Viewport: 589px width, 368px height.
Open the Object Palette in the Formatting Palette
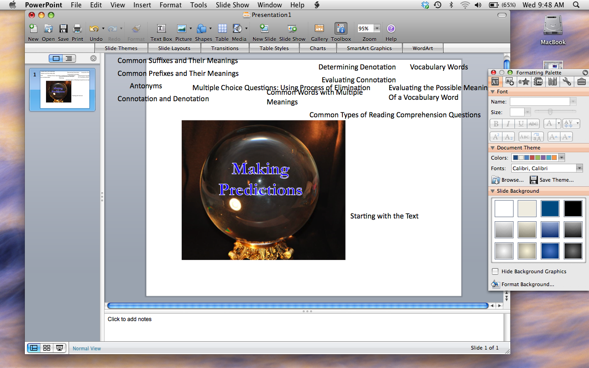click(x=509, y=81)
